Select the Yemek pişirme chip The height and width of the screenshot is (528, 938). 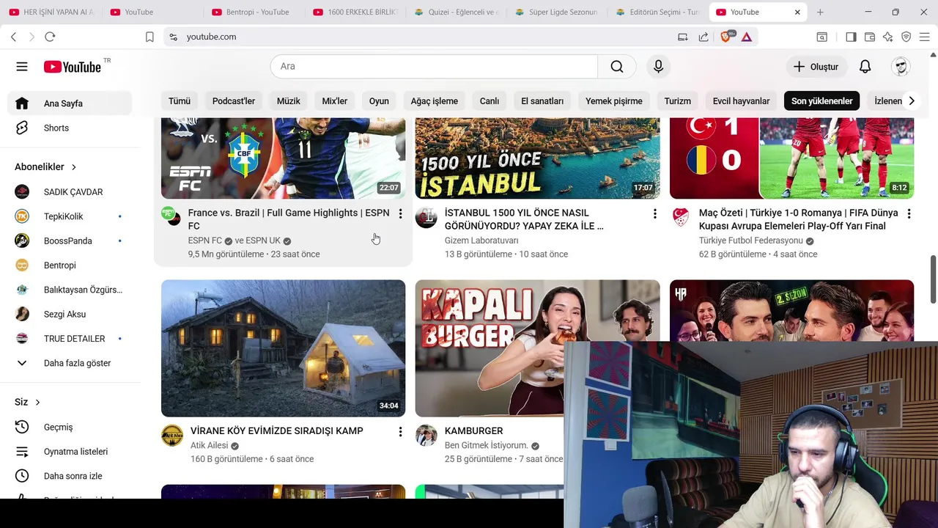(x=614, y=101)
